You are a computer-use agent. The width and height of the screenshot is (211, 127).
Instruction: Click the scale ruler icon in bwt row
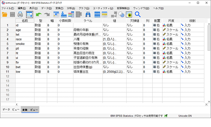[x=164, y=67]
